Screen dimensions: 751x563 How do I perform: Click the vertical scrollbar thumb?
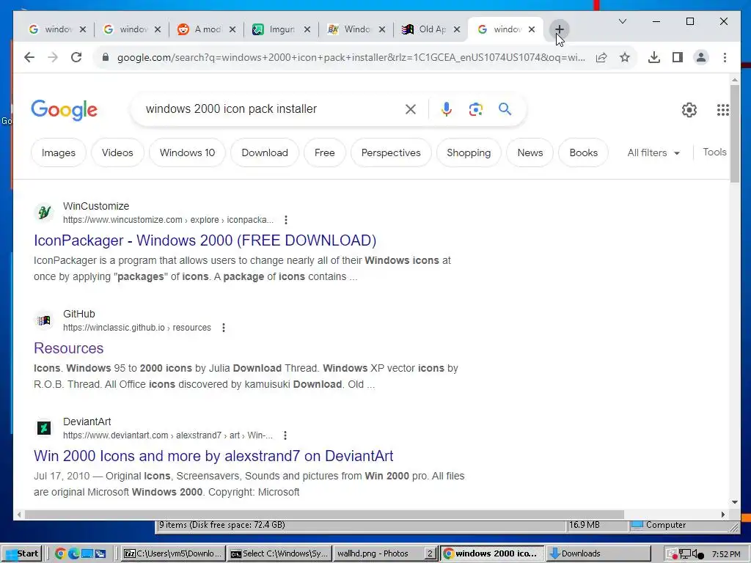pos(735,133)
